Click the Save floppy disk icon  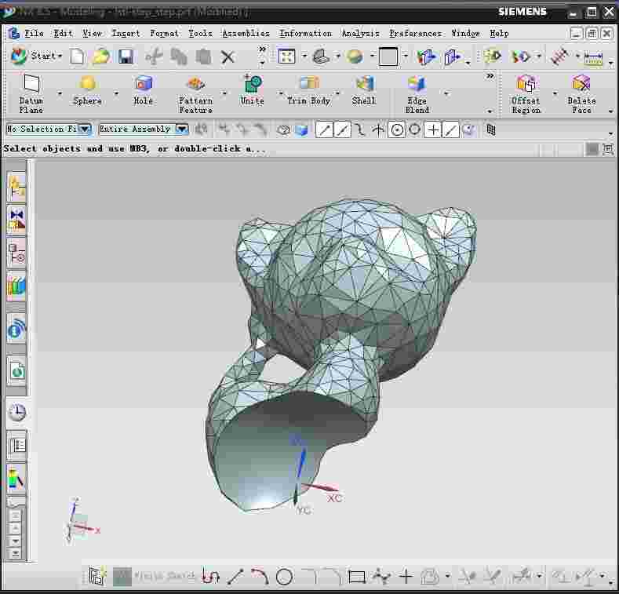[x=126, y=56]
